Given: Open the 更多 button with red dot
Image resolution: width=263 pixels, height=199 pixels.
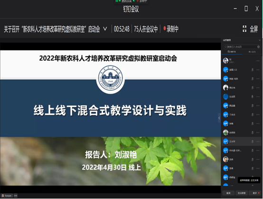Looking at the screenshot, I should 255,193.
